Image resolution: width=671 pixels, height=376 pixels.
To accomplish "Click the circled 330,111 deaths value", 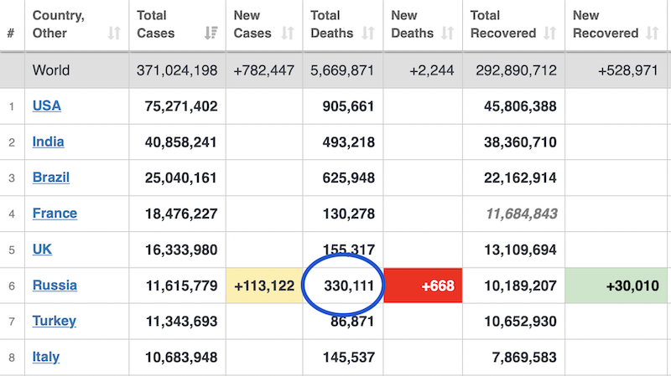I will tap(344, 286).
